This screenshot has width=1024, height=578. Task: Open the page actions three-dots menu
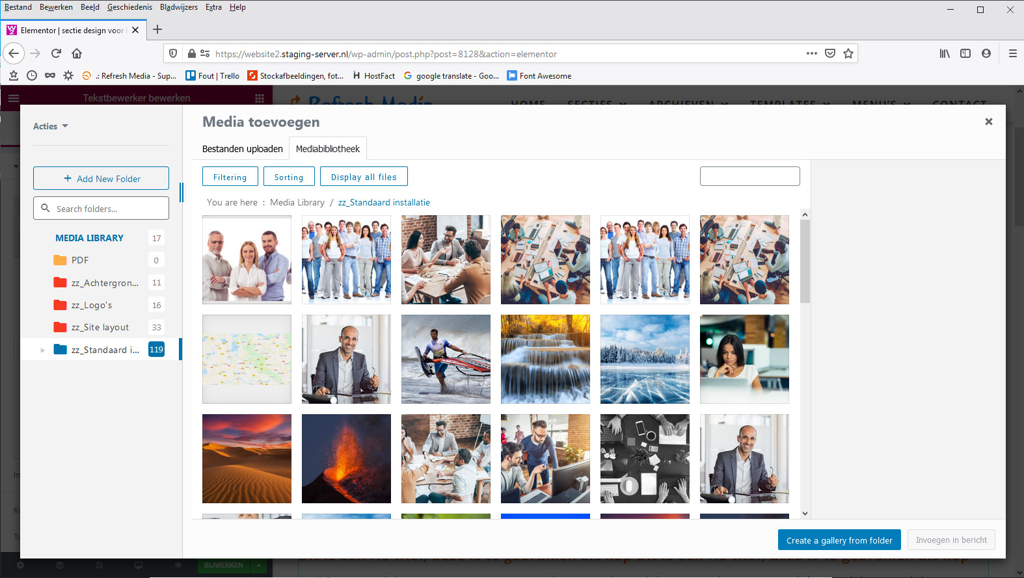click(811, 53)
